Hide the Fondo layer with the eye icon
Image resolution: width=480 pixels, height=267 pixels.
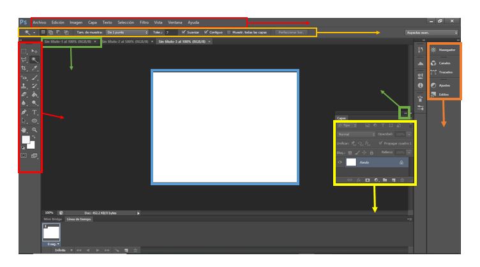tap(340, 162)
